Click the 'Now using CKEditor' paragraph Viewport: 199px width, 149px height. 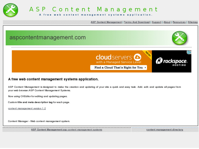pos(38,97)
